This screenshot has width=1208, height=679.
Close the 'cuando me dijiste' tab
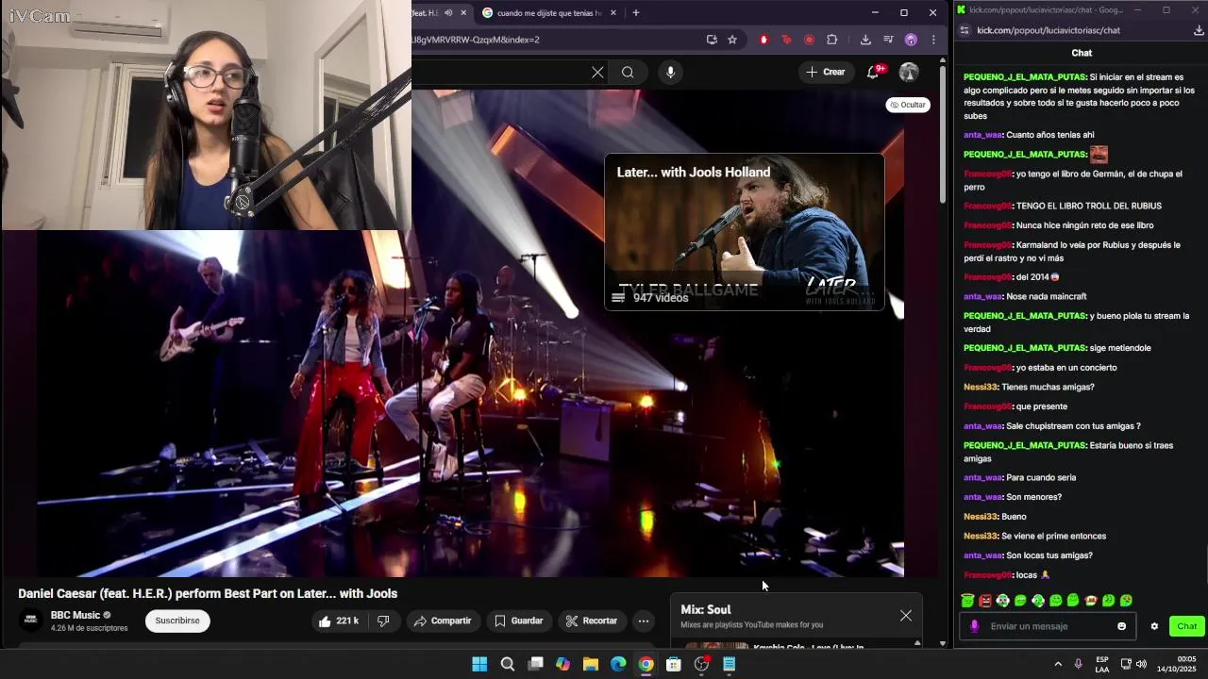[x=613, y=13]
